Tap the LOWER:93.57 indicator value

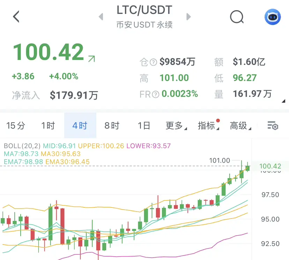click(149, 146)
